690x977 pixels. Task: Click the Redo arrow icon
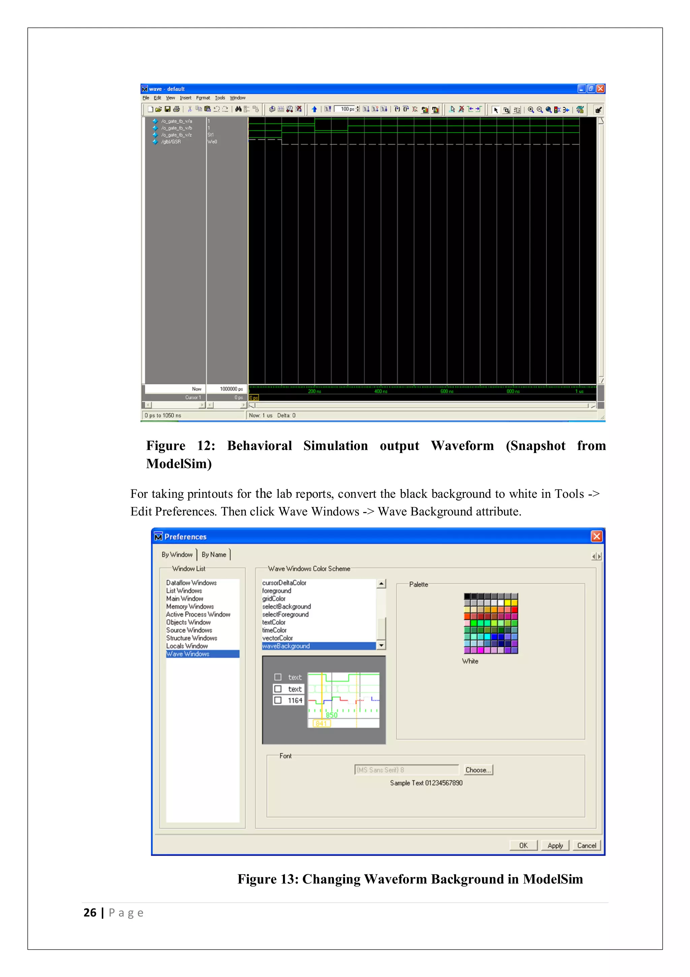point(225,109)
